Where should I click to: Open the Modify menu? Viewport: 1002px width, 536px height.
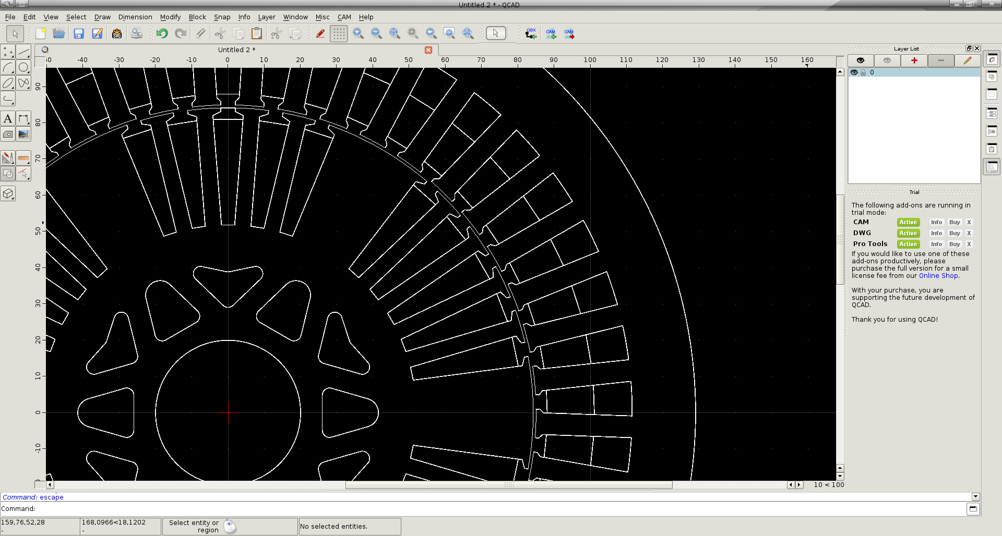coord(170,17)
